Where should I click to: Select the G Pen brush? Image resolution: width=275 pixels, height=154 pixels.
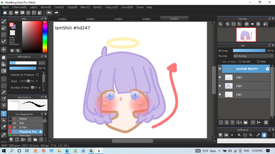[25, 127]
